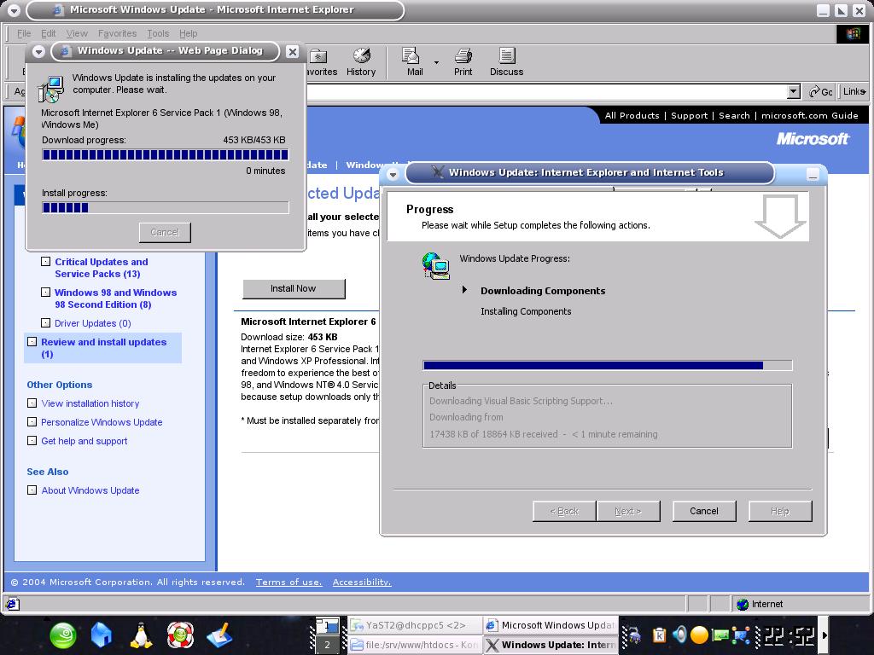Click the Tux penguin icon in the panel
The height and width of the screenshot is (655, 874).
141,635
